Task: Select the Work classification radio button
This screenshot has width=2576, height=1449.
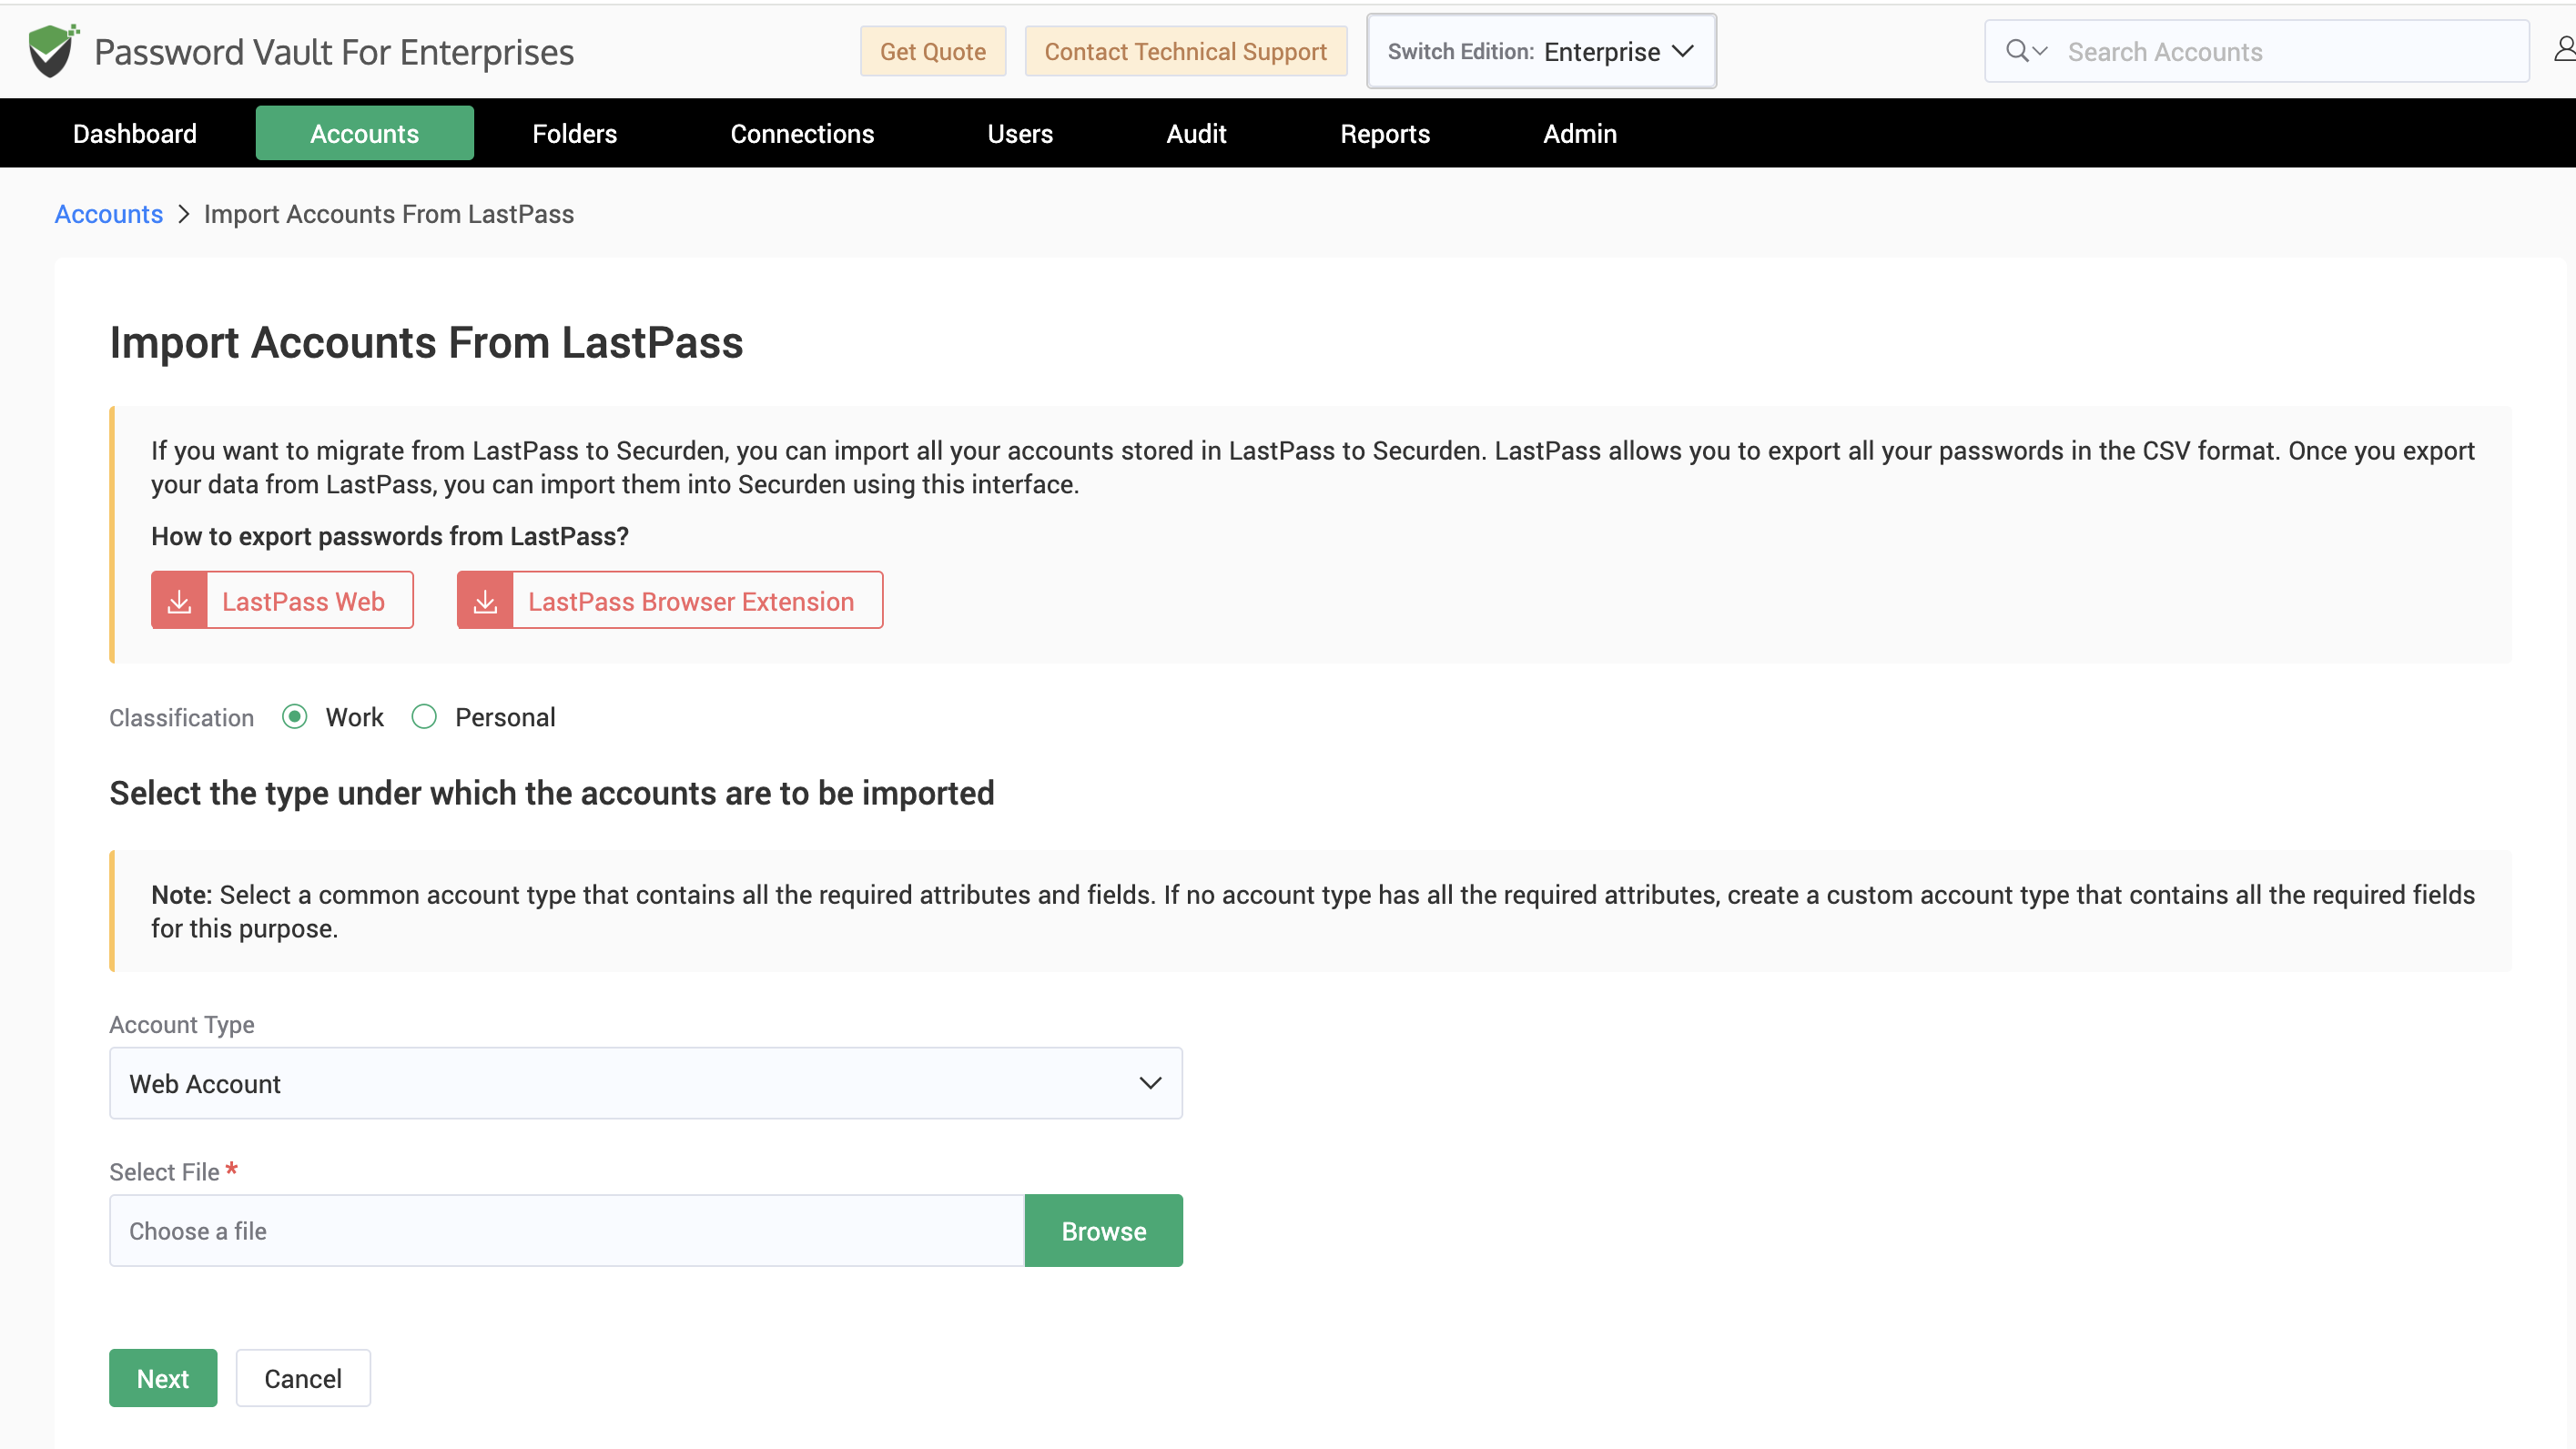Action: [294, 717]
